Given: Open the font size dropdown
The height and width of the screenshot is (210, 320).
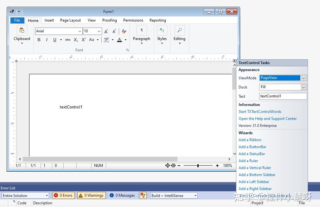Looking at the screenshot, I should click(x=99, y=31).
